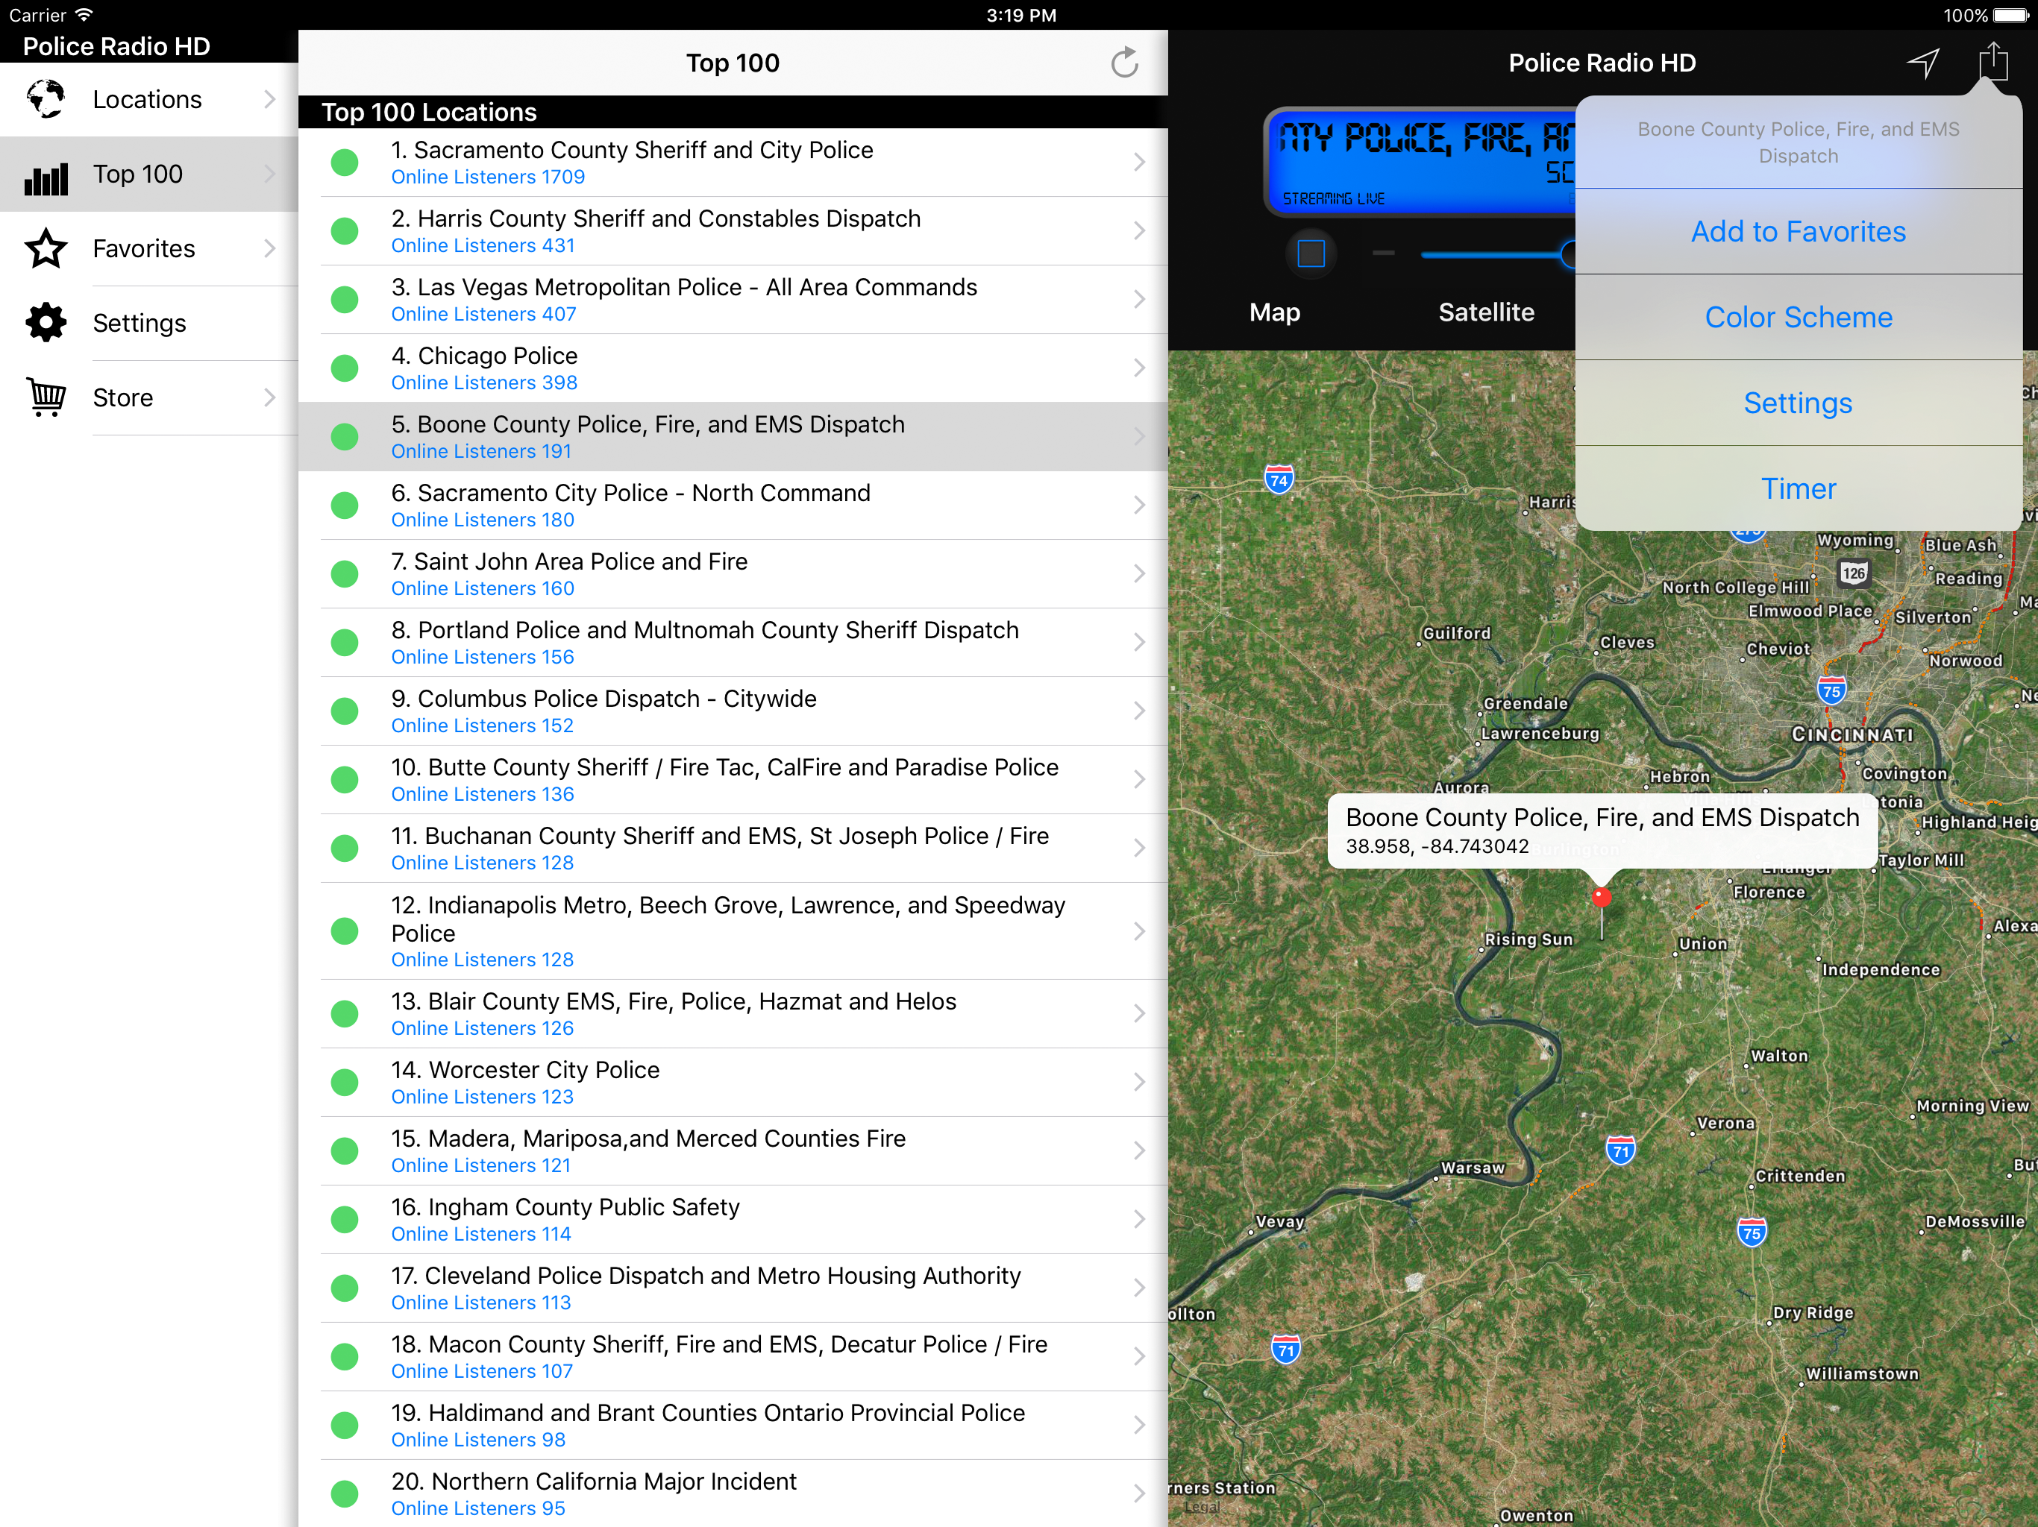Open Chicago Police row chevron
This screenshot has height=1527, width=2038.
click(x=1139, y=368)
